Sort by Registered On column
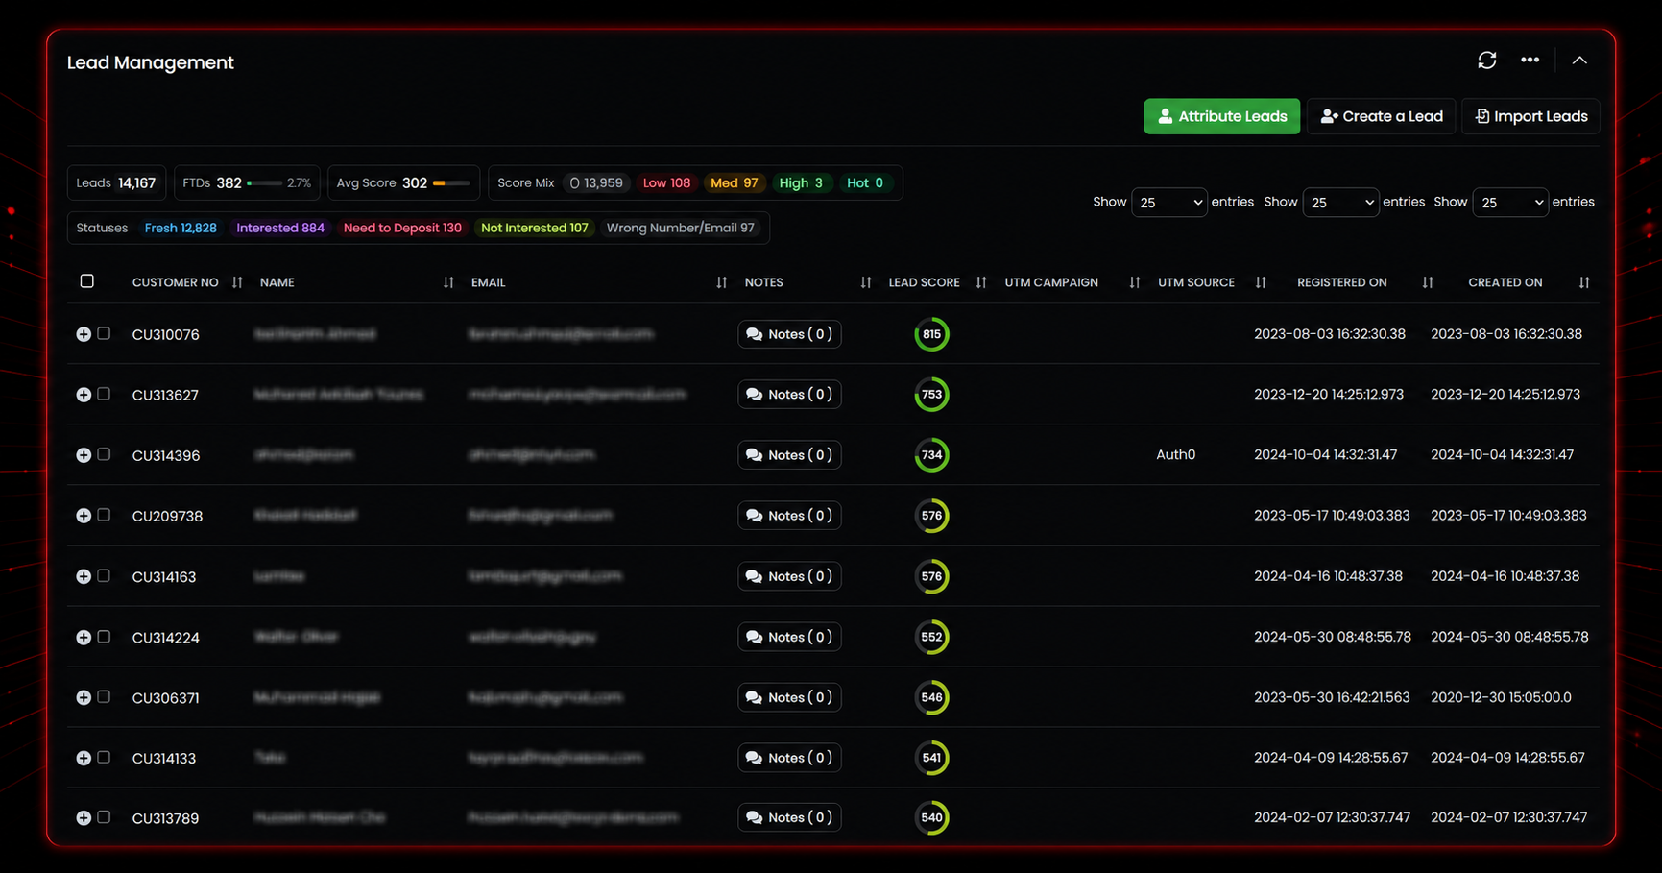Image resolution: width=1662 pixels, height=873 pixels. [1428, 282]
